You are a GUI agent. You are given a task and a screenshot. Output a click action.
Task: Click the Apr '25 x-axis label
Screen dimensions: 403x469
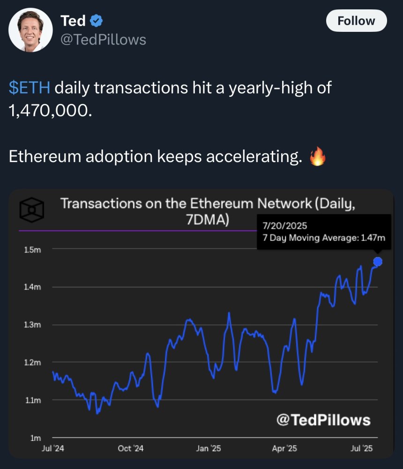tap(284, 448)
